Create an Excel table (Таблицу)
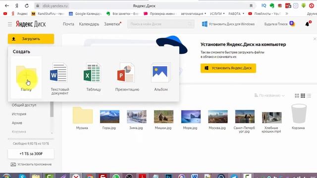Screen dimensions: 317x178 coord(93,77)
